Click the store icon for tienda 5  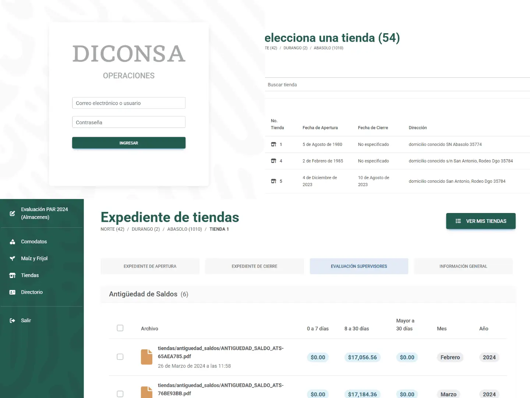tap(273, 181)
